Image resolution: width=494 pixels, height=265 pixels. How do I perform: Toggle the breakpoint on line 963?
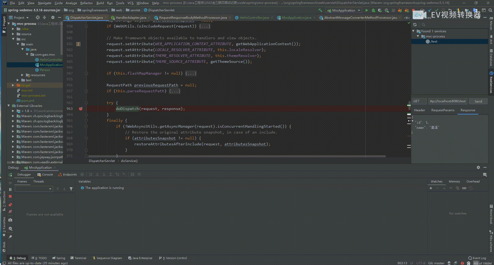(x=81, y=109)
